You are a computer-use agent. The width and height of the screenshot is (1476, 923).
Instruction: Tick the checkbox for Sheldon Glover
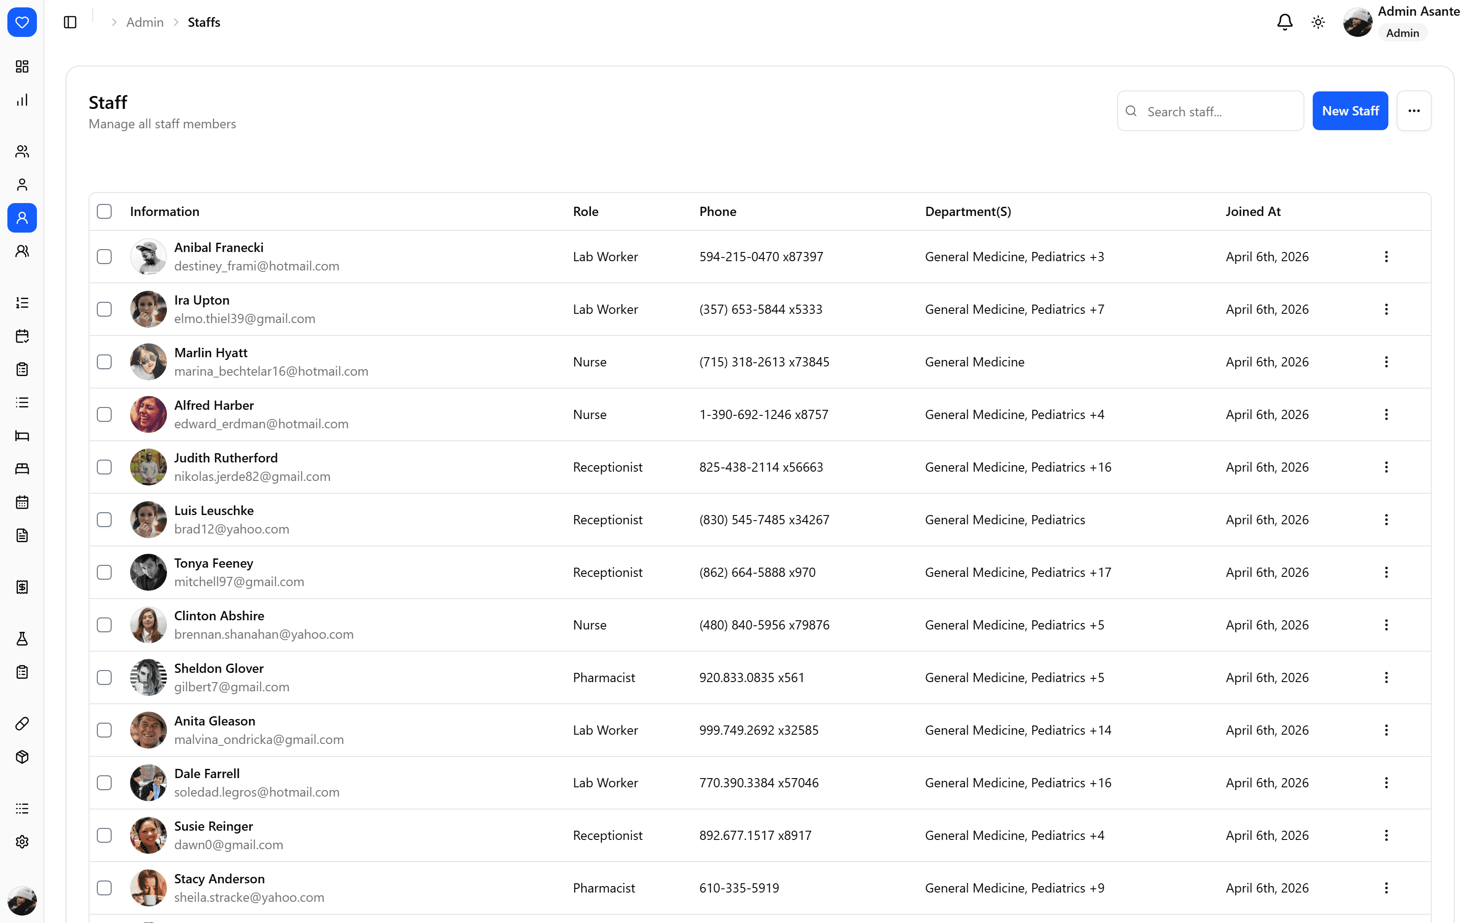click(x=104, y=677)
